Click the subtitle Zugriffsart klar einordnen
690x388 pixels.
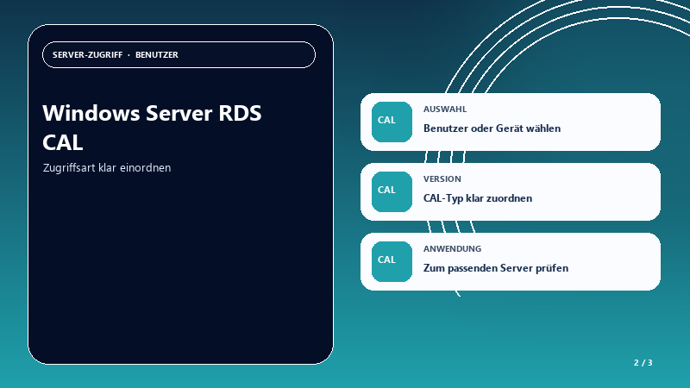tap(107, 168)
